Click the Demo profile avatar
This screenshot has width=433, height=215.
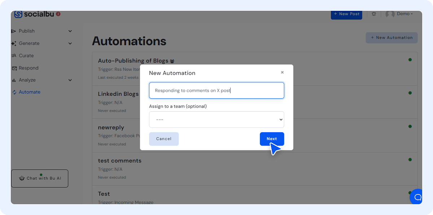[390, 14]
